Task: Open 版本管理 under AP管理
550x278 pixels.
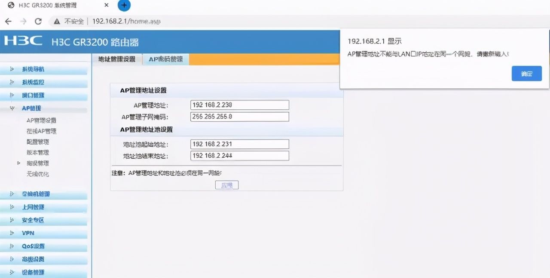Action: coord(38,153)
